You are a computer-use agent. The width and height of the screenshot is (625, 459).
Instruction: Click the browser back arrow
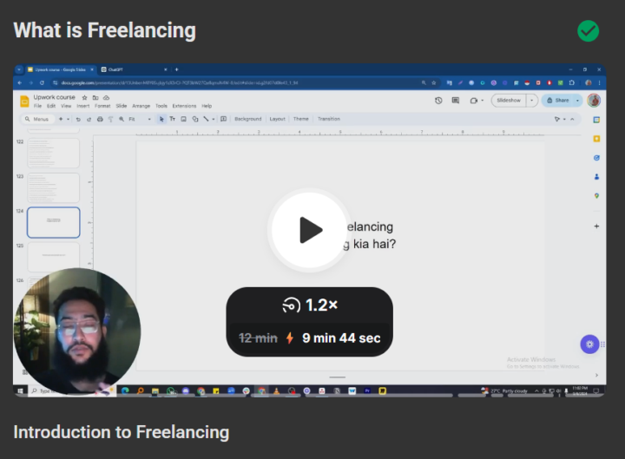tap(20, 82)
